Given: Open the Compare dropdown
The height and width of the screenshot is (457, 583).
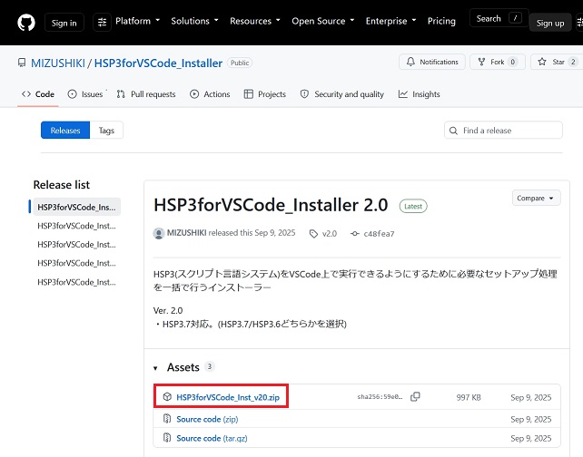Looking at the screenshot, I should (x=536, y=198).
